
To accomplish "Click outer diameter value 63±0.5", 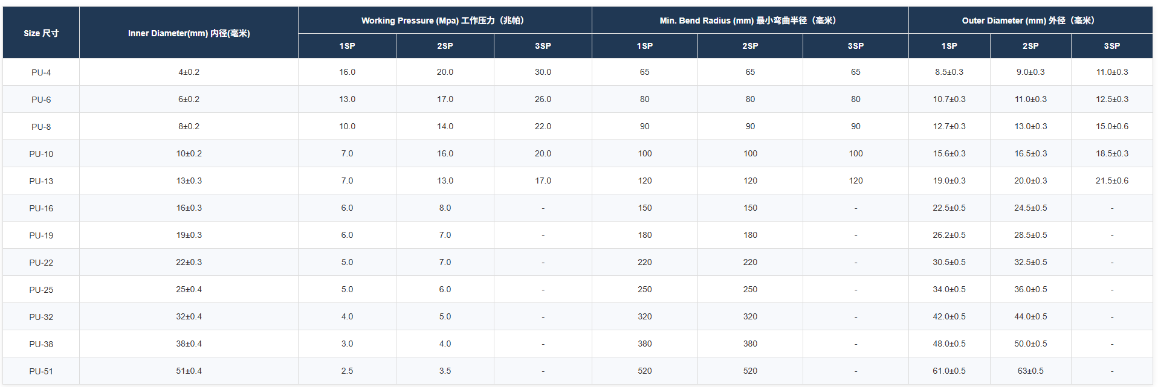I will coord(1030,371).
